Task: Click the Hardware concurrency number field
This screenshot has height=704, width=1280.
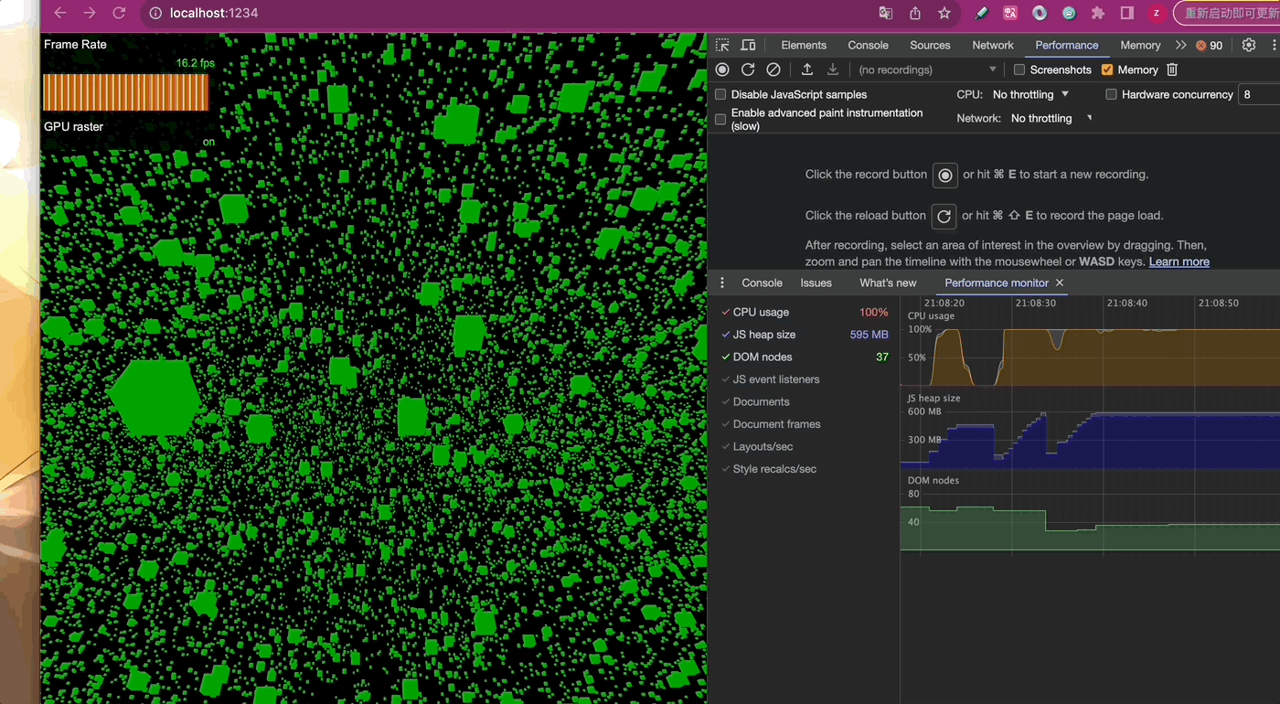Action: click(1258, 94)
